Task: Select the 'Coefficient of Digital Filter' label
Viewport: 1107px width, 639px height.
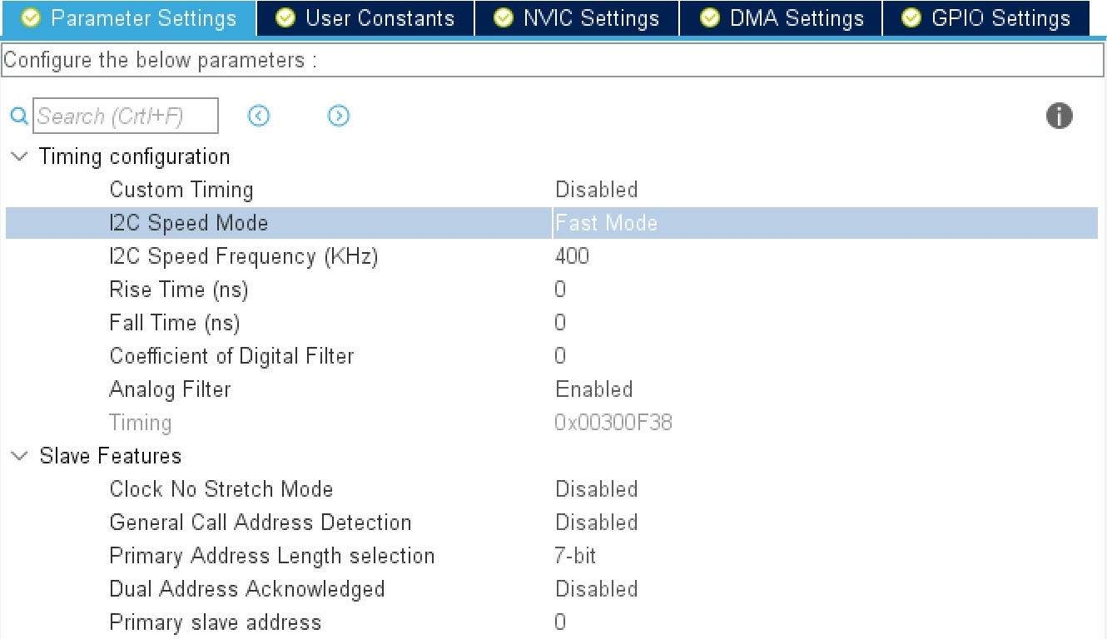Action: coord(232,356)
